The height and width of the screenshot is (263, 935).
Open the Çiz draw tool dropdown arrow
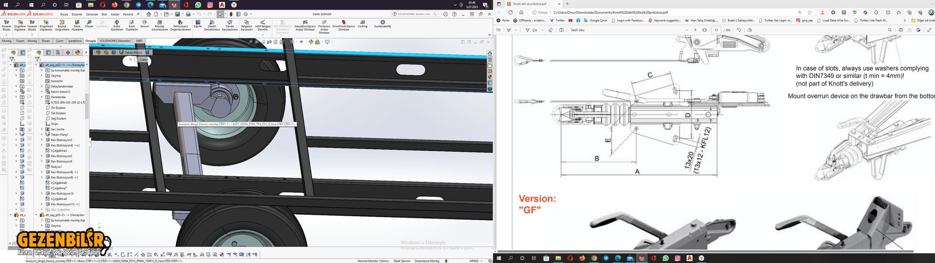click(542, 30)
